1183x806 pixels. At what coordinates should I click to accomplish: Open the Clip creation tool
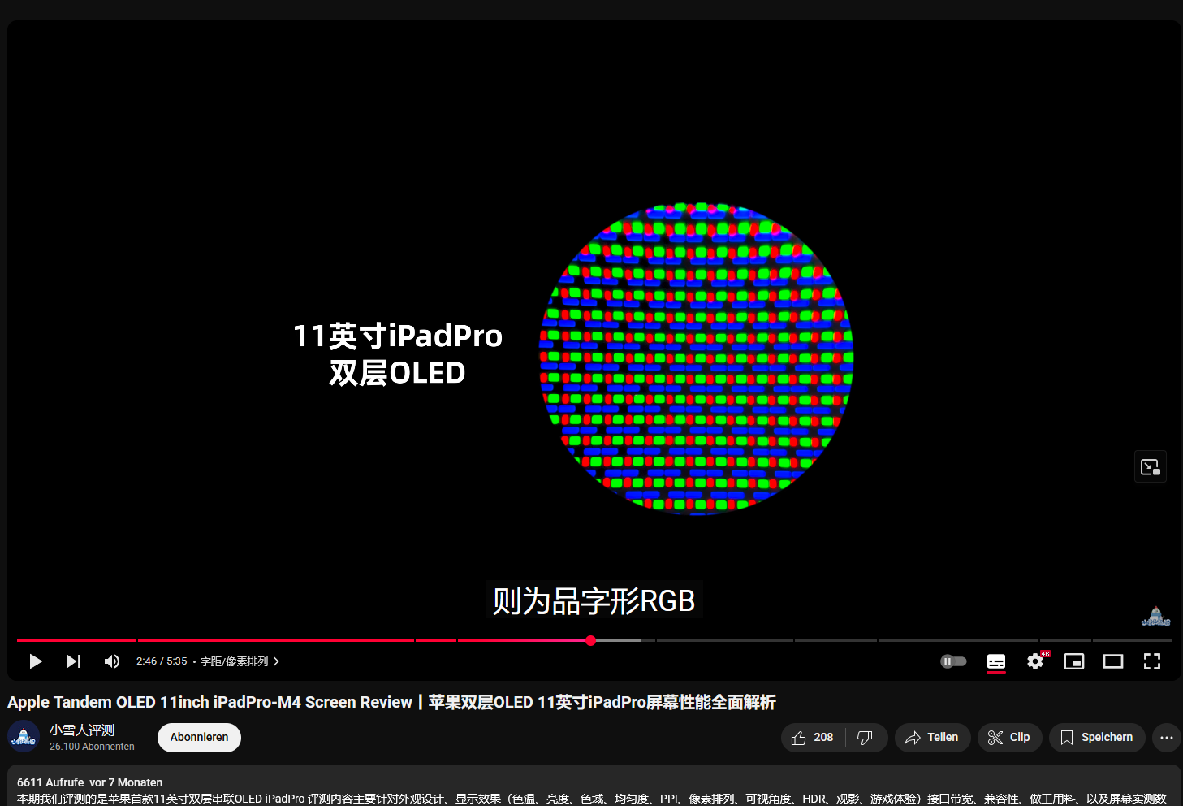tap(1009, 737)
